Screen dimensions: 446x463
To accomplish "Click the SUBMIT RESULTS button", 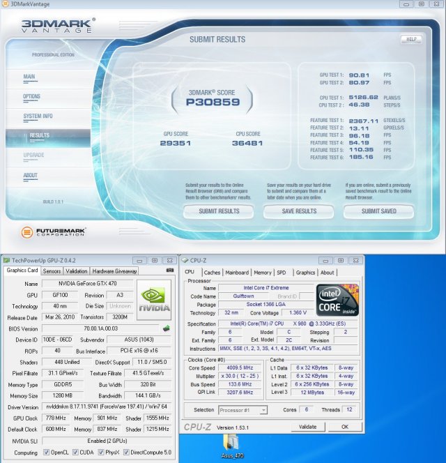I will (219, 211).
